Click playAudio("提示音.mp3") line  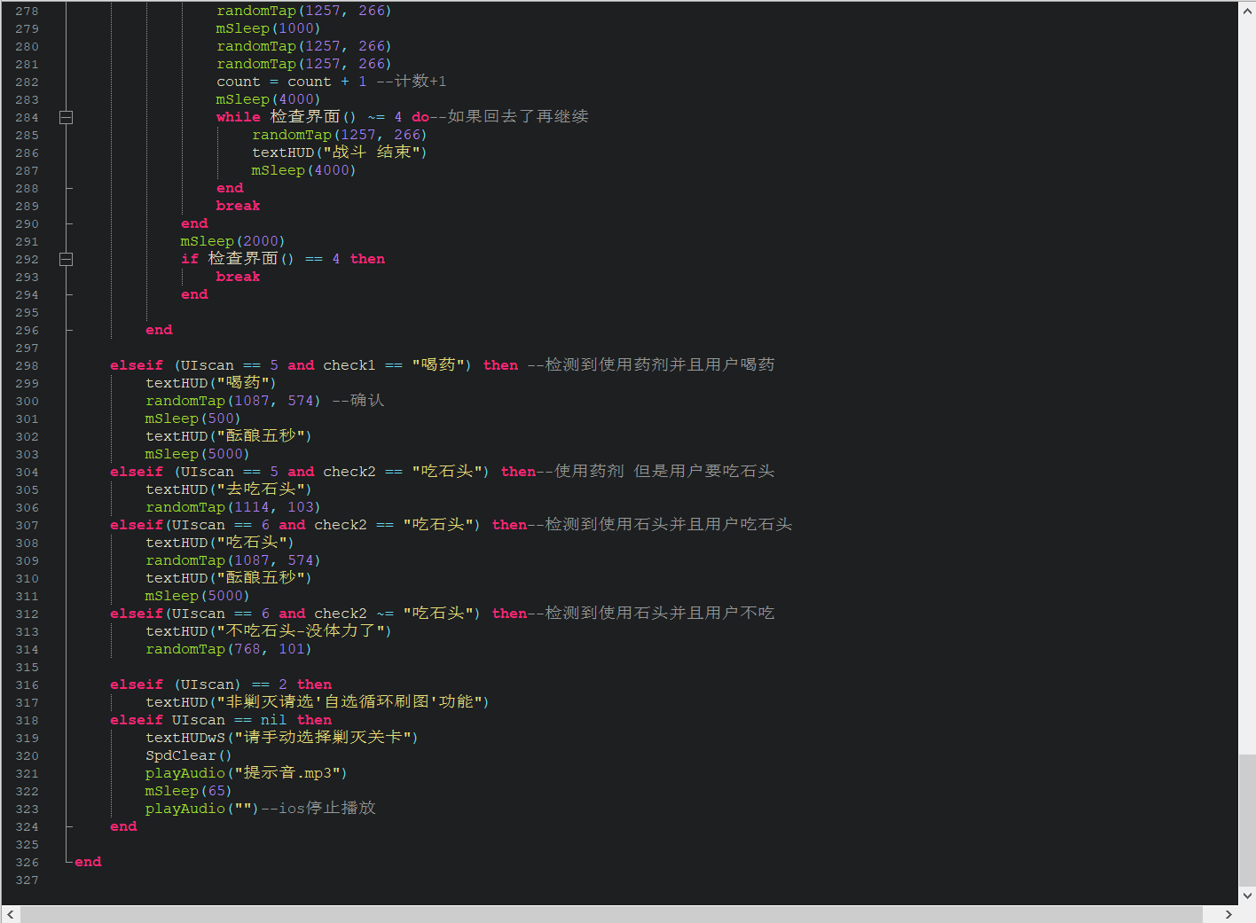(246, 773)
